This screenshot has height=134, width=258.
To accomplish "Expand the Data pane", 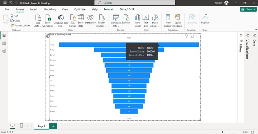I will (254, 35).
